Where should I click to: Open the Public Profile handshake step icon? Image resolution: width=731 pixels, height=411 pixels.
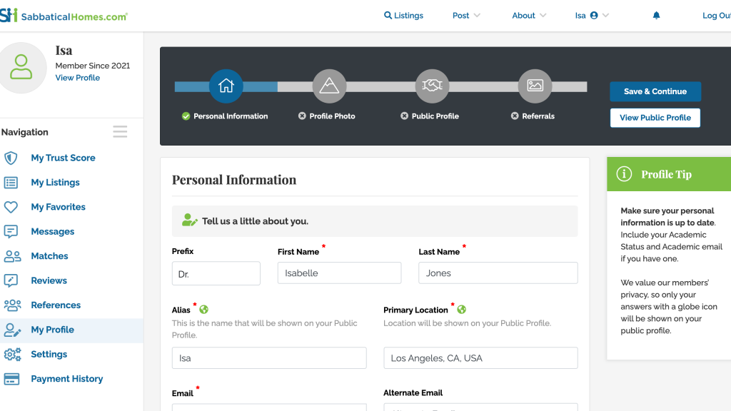432,86
